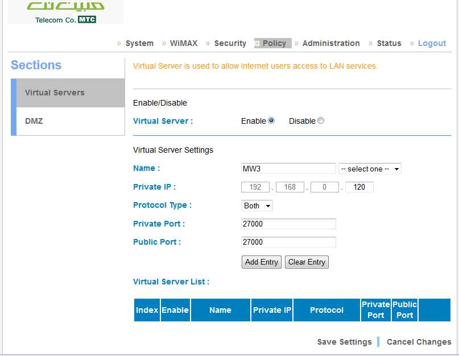Open the System menu
Image resolution: width=459 pixels, height=356 pixels.
[x=139, y=43]
